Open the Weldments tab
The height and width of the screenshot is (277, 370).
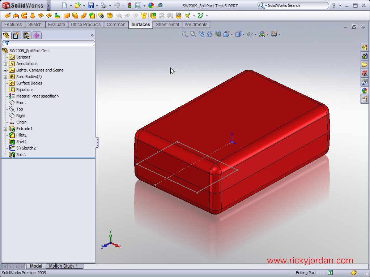pos(196,25)
